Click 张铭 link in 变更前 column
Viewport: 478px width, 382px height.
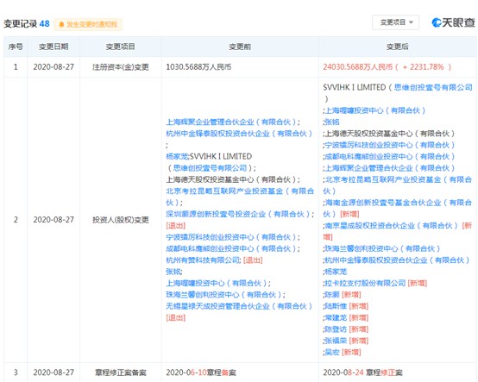pos(173,272)
